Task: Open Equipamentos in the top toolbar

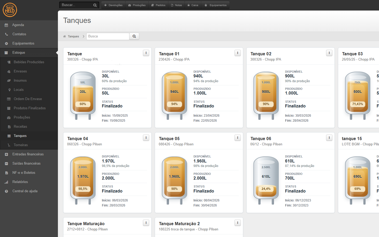Action: point(216,5)
